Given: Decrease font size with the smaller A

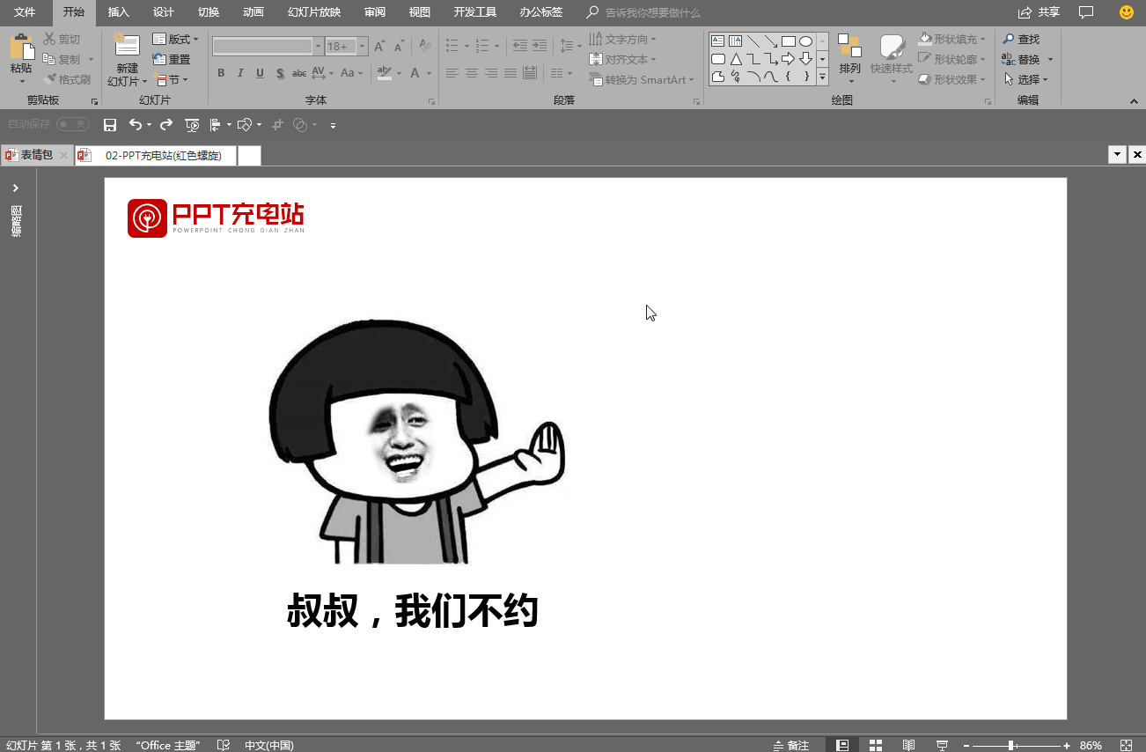Looking at the screenshot, I should 399,46.
